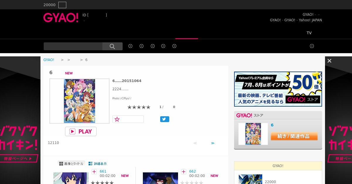Image resolution: width=352 pixels, height=184 pixels.
Task: Go to the next page with the » arrow
Action: [213, 143]
